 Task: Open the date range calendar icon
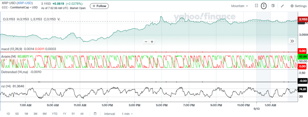pyautogui.click(x=95, y=114)
